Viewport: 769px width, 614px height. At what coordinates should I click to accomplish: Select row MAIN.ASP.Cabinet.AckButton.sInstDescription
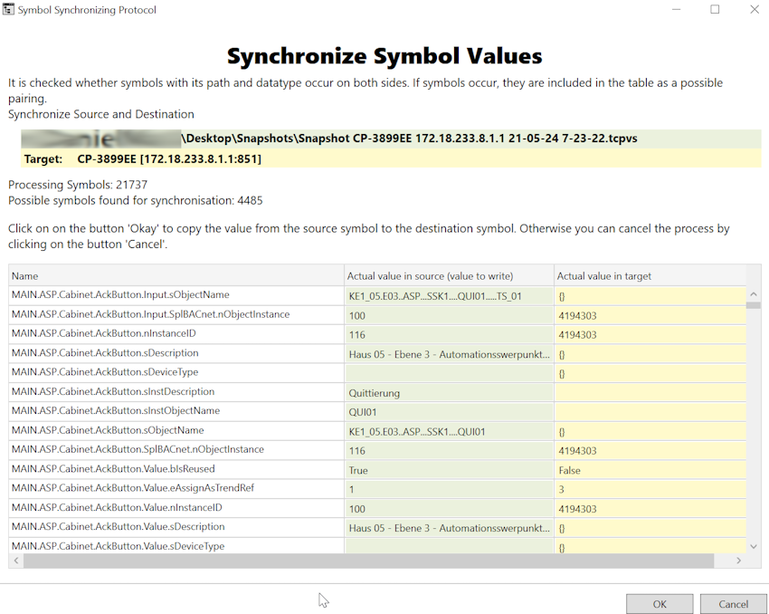click(x=377, y=393)
